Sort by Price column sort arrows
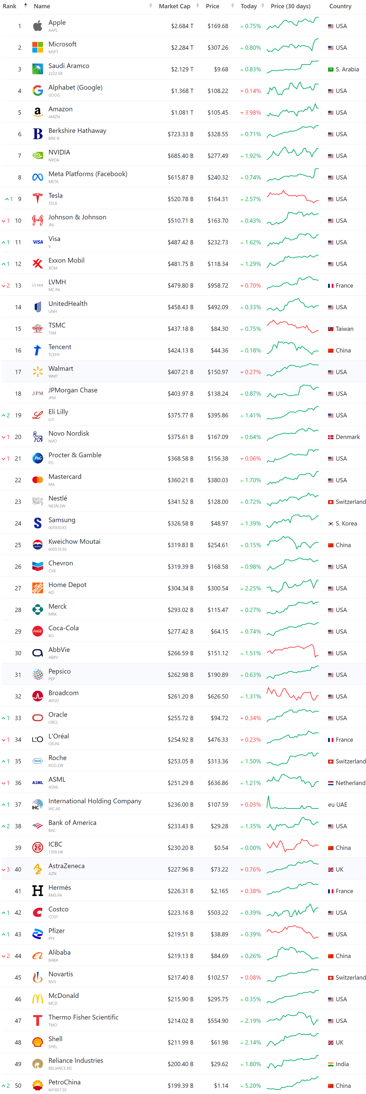The width and height of the screenshot is (366, 1094). coord(233,6)
